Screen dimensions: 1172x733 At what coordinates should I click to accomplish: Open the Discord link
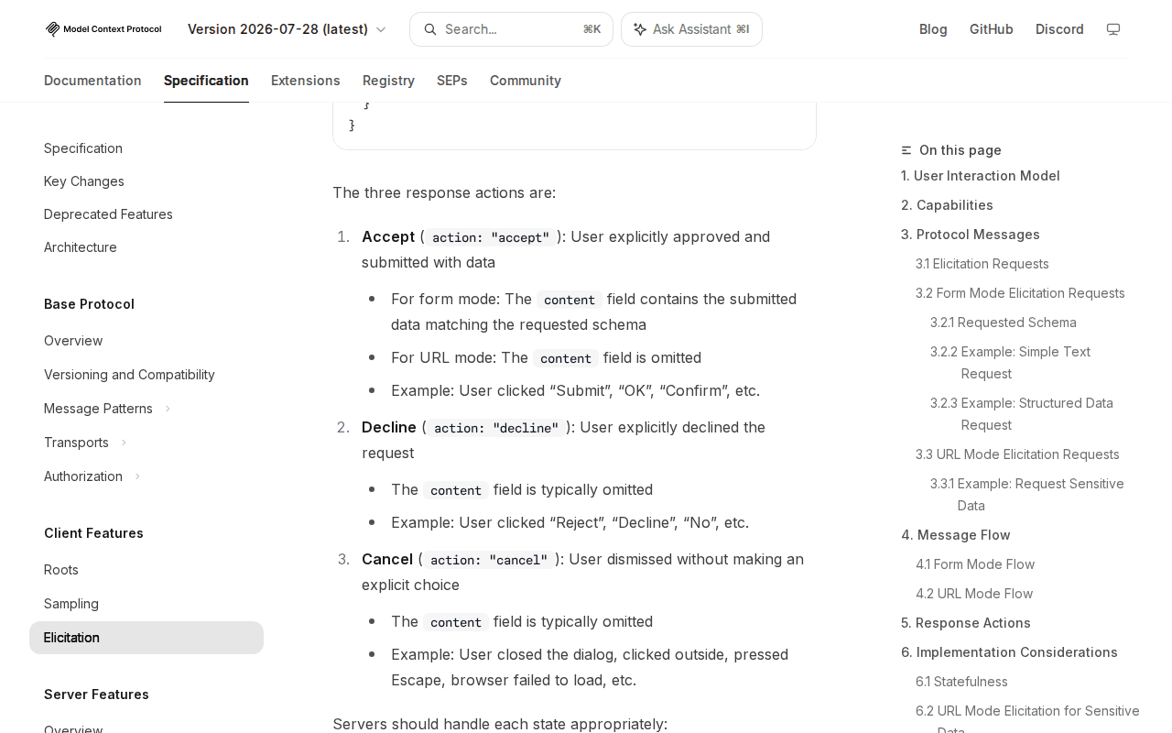pos(1059,29)
